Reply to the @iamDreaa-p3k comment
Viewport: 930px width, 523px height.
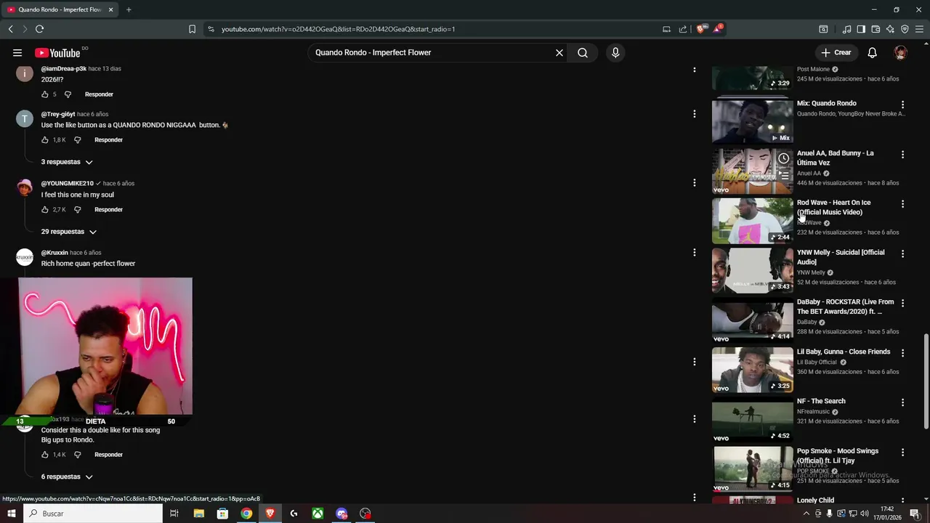pos(99,94)
